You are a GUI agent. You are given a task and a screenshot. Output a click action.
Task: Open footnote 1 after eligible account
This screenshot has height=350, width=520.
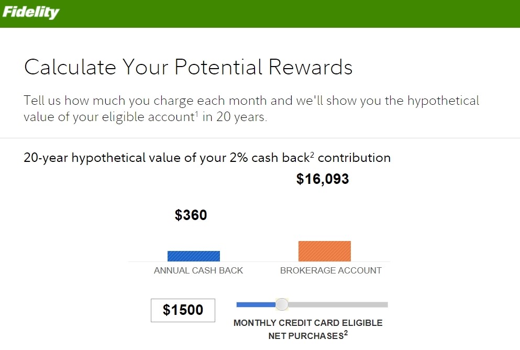pyautogui.click(x=196, y=114)
